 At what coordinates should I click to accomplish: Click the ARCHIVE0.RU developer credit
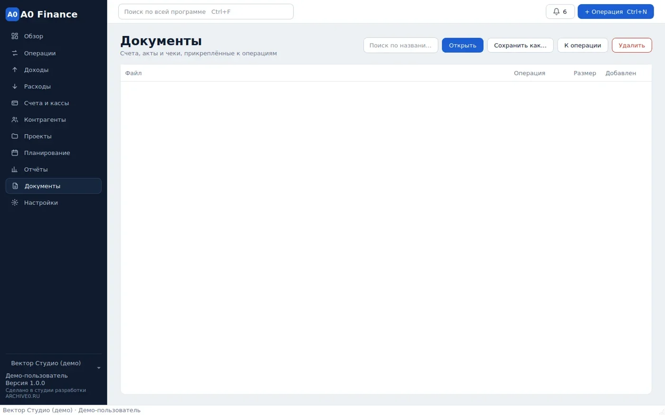[23, 396]
